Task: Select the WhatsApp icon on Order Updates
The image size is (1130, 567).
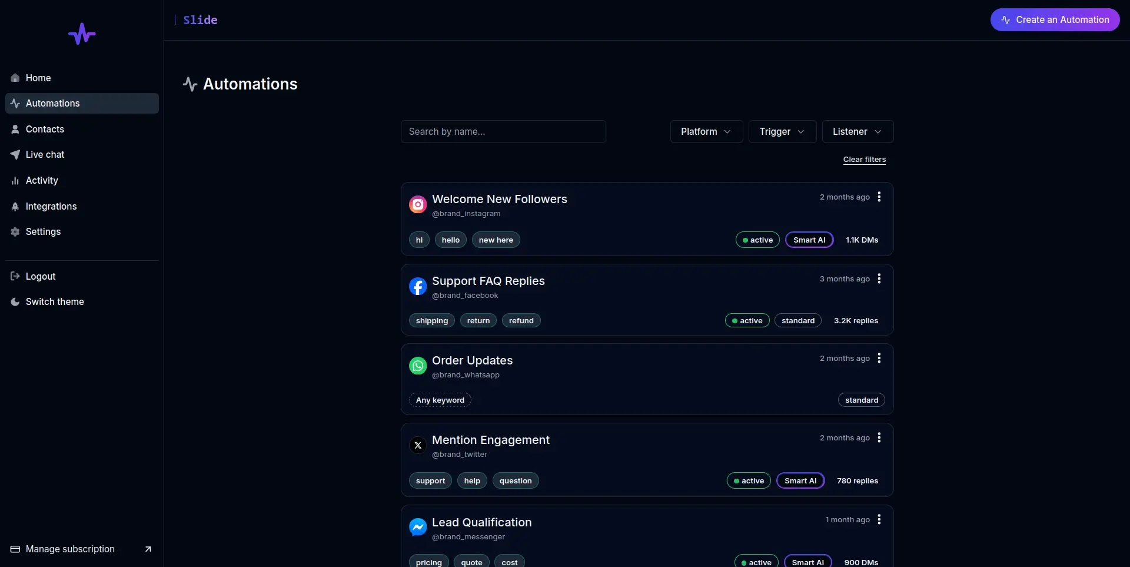Action: [x=418, y=366]
